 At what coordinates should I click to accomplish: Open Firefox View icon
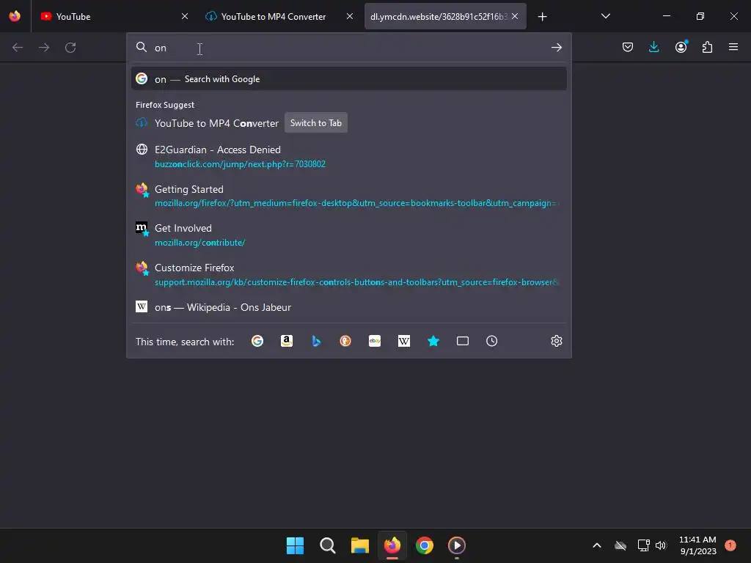(x=15, y=16)
